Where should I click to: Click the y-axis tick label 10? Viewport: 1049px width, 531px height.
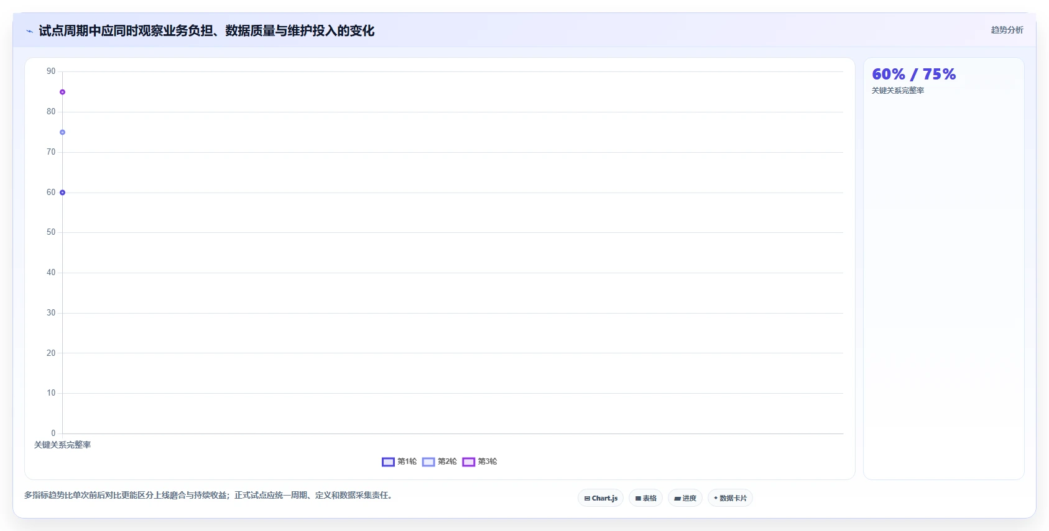(51, 393)
